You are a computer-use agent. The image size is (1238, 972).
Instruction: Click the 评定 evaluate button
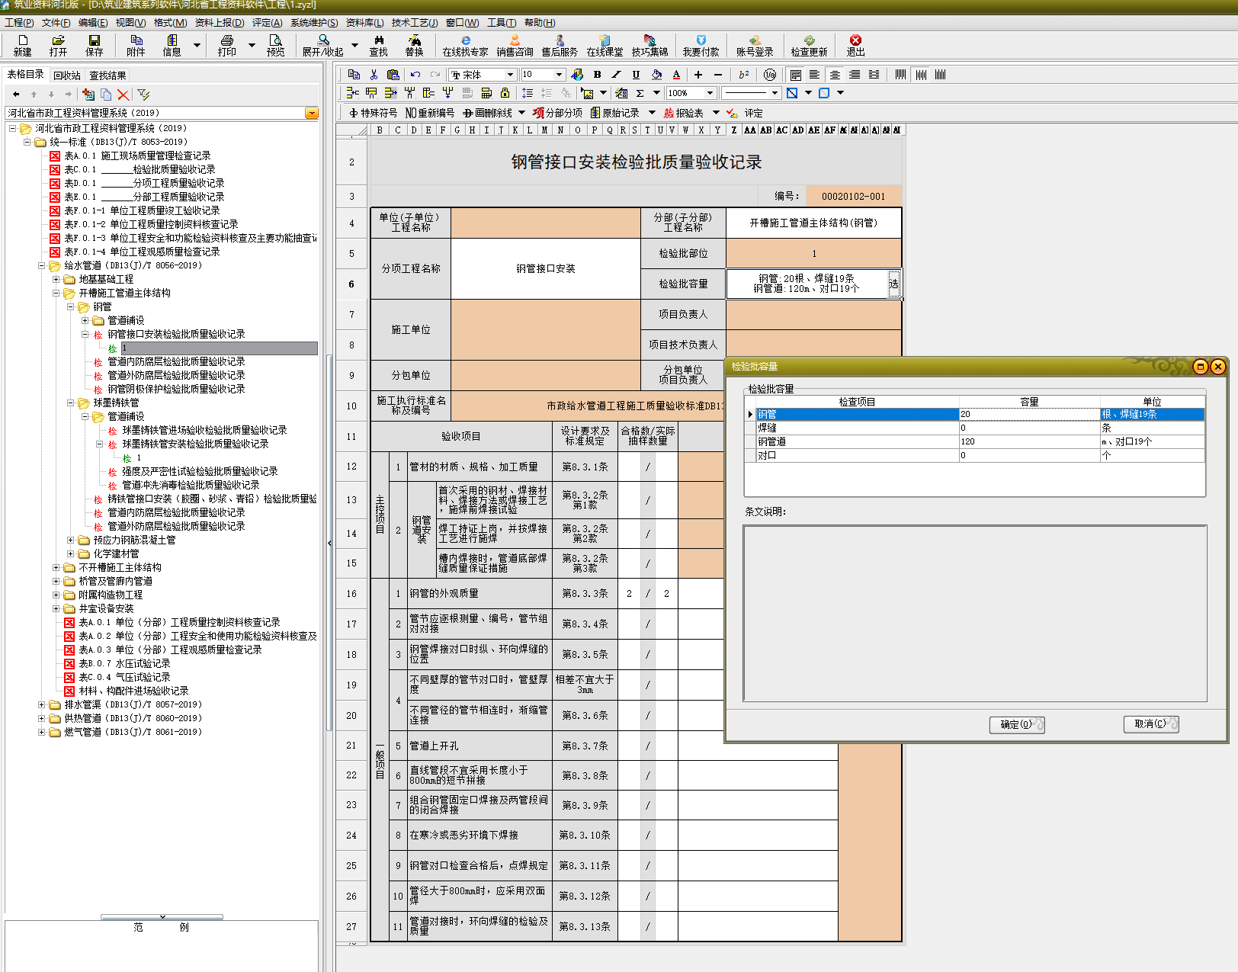[745, 113]
